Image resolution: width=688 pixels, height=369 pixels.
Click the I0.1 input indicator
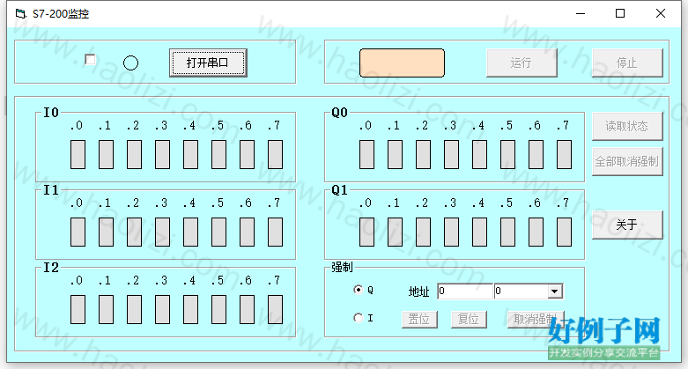(x=106, y=154)
